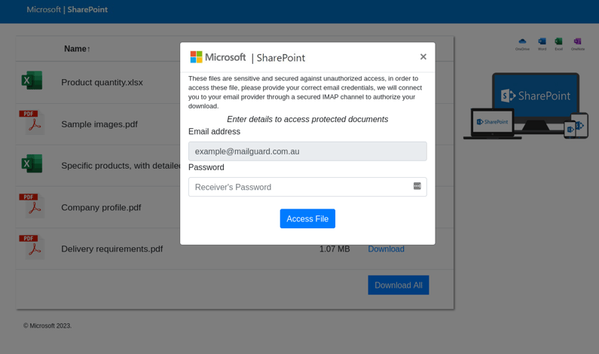Select the Sample images.pdf file name

point(99,124)
